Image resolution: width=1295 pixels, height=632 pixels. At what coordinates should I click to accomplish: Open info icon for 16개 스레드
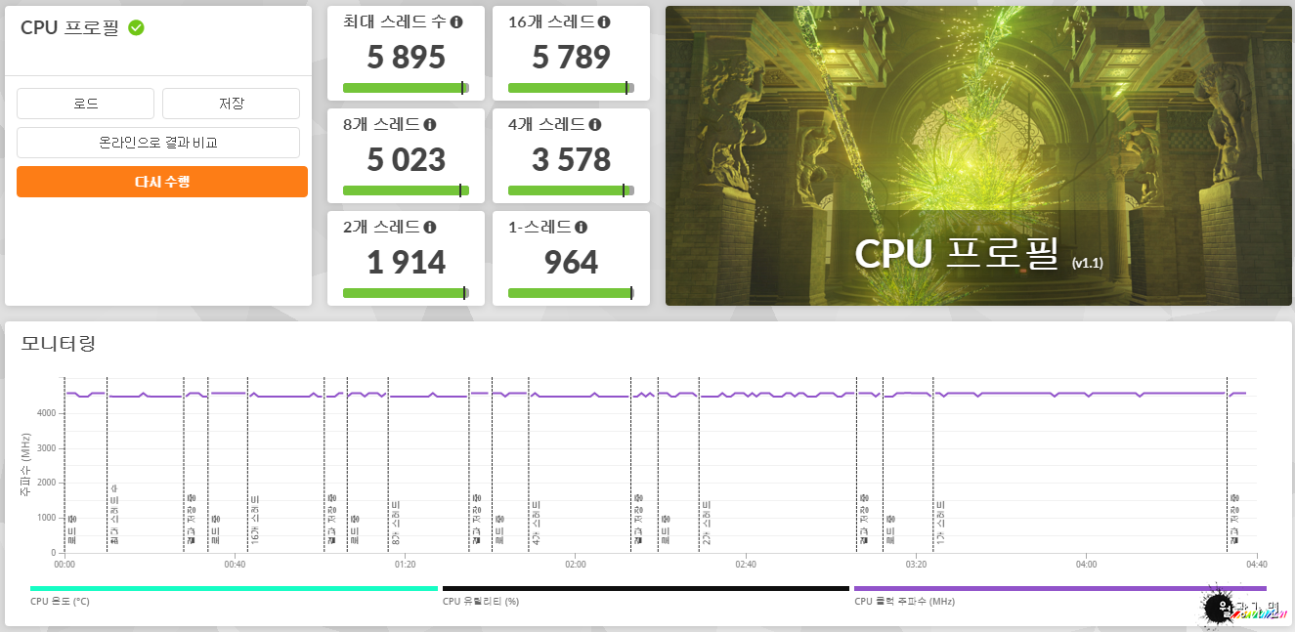tap(603, 21)
